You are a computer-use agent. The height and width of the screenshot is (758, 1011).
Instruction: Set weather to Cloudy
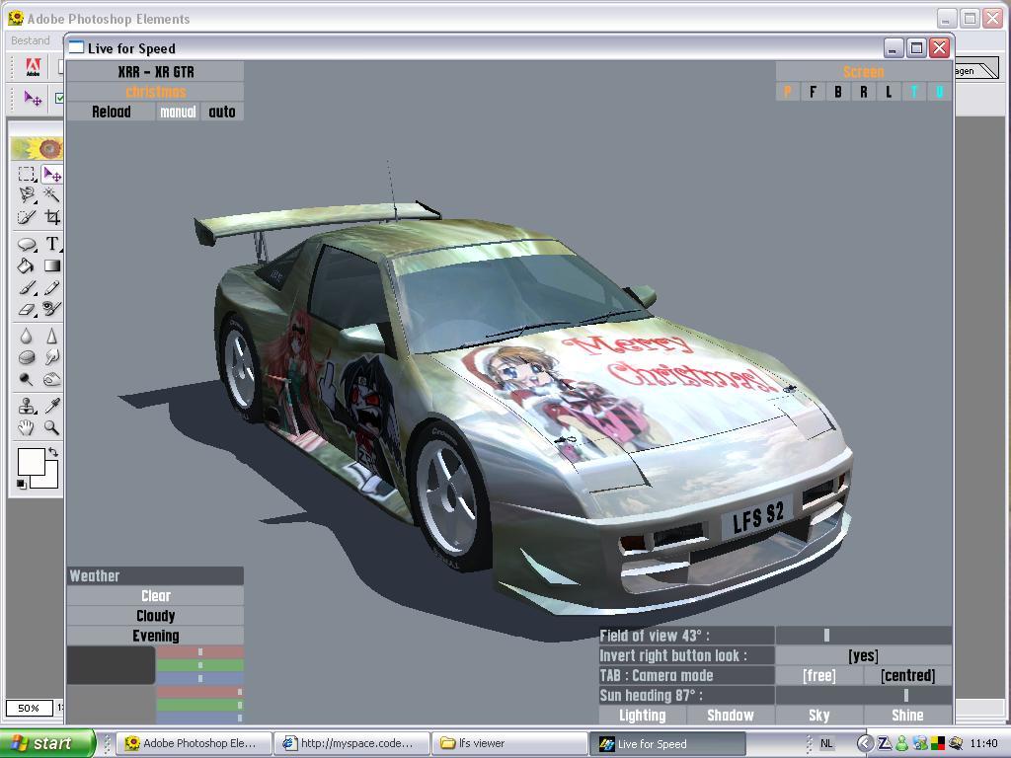click(155, 616)
